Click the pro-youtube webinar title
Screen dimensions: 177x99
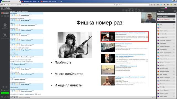(x=5, y=8)
